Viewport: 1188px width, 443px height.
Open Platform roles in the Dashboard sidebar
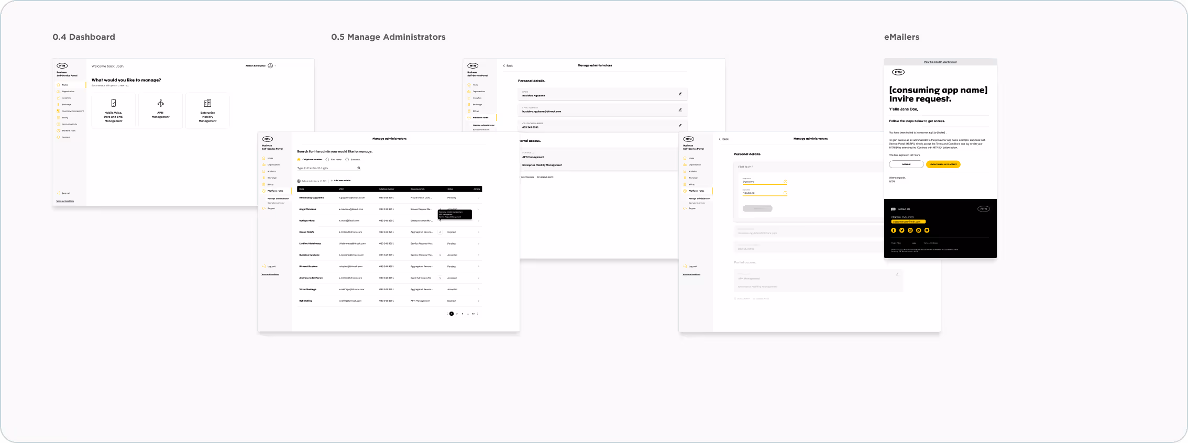[67, 131]
